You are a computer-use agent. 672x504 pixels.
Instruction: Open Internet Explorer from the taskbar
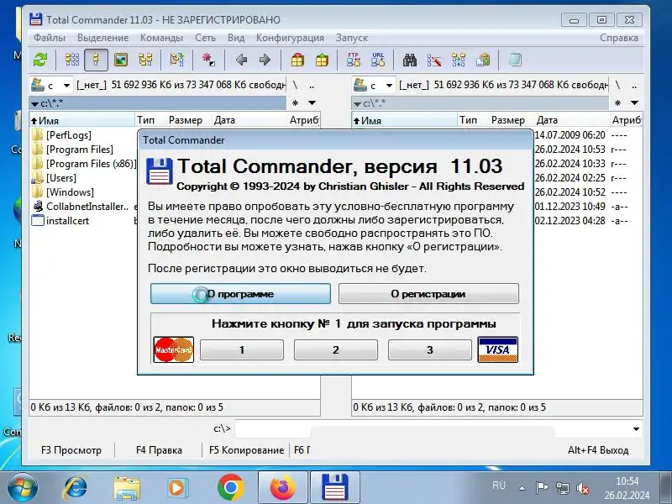point(76,487)
